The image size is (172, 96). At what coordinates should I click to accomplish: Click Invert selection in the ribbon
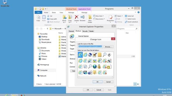[x=131, y=22]
